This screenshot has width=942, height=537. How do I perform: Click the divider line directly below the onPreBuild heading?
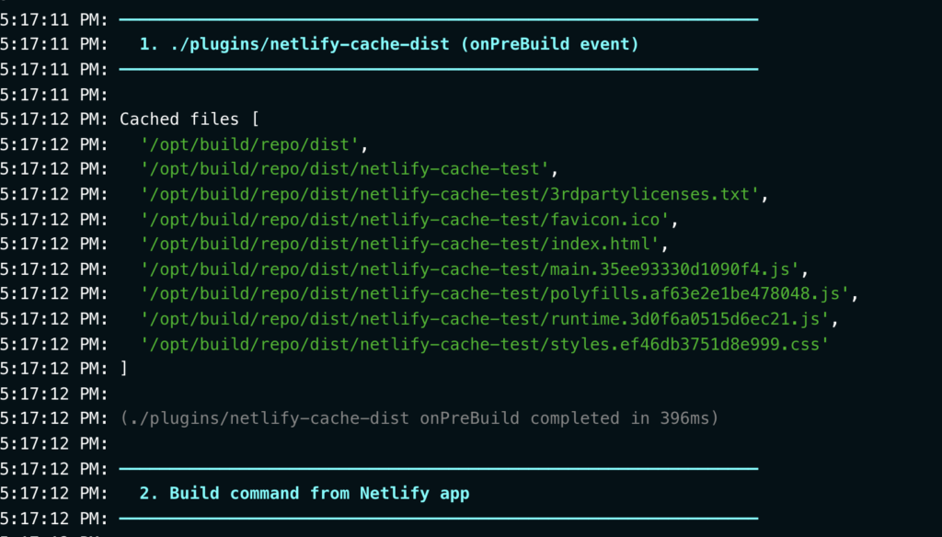coord(438,68)
